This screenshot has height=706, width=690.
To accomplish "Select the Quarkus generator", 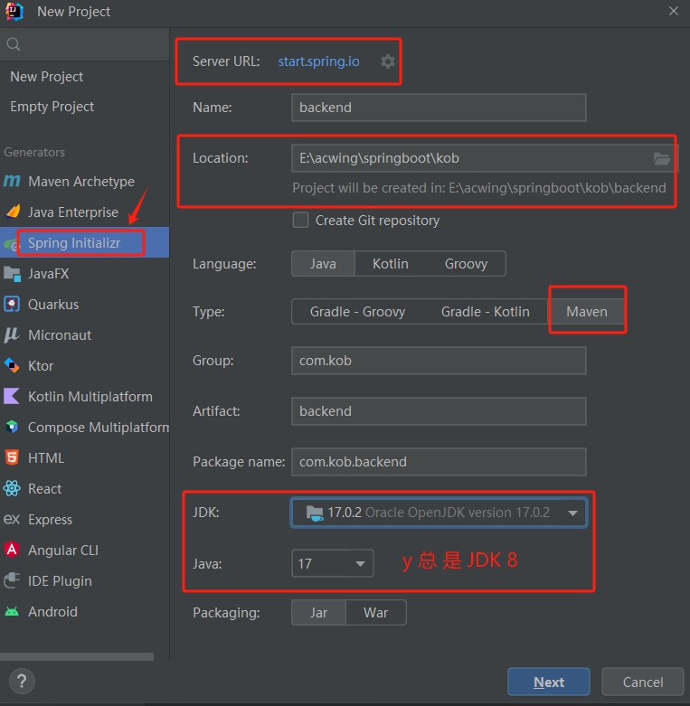I will 52,305.
